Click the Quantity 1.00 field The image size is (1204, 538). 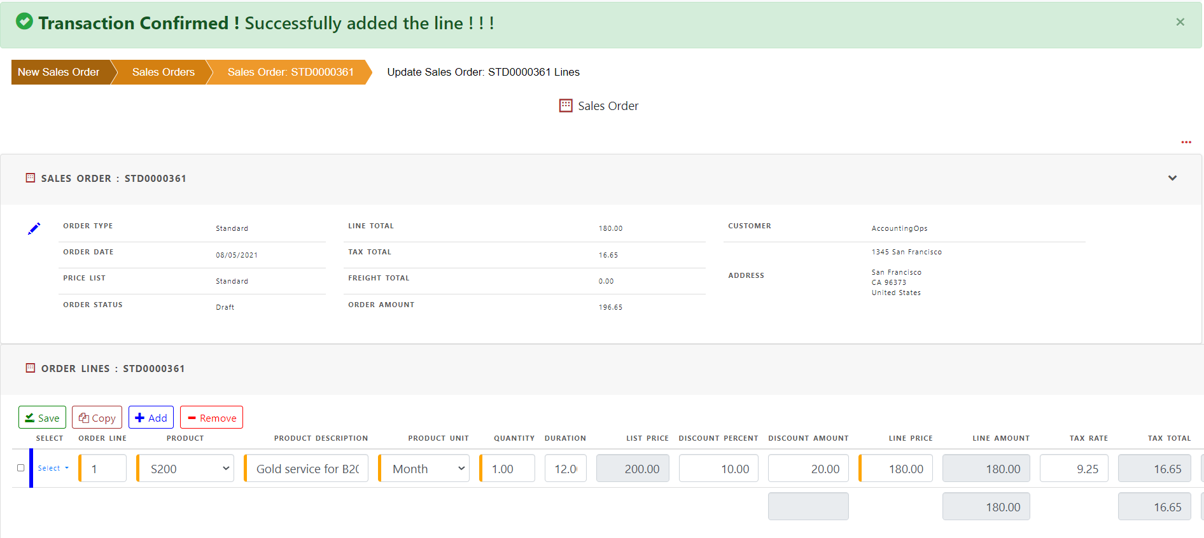[508, 468]
